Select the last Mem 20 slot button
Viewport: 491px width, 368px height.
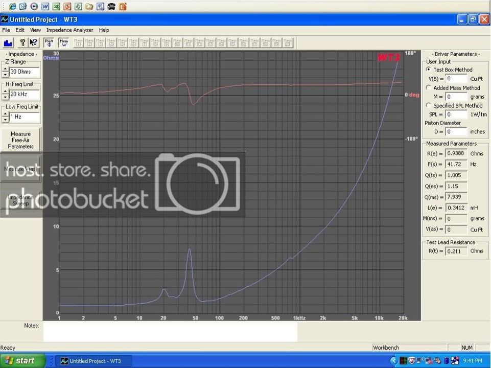click(288, 42)
